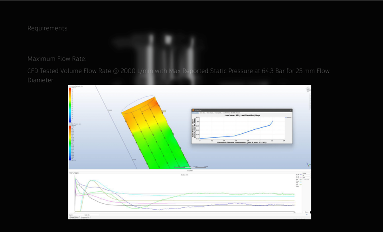Click the Save points icon in XY Plot toolbar
Image resolution: width=383 pixels, height=232 pixels.
pos(218,113)
